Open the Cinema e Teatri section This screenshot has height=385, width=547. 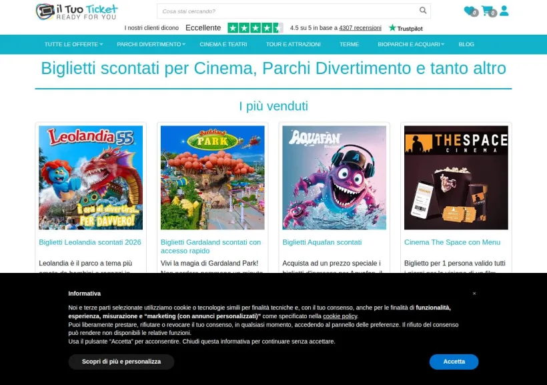pyautogui.click(x=223, y=44)
